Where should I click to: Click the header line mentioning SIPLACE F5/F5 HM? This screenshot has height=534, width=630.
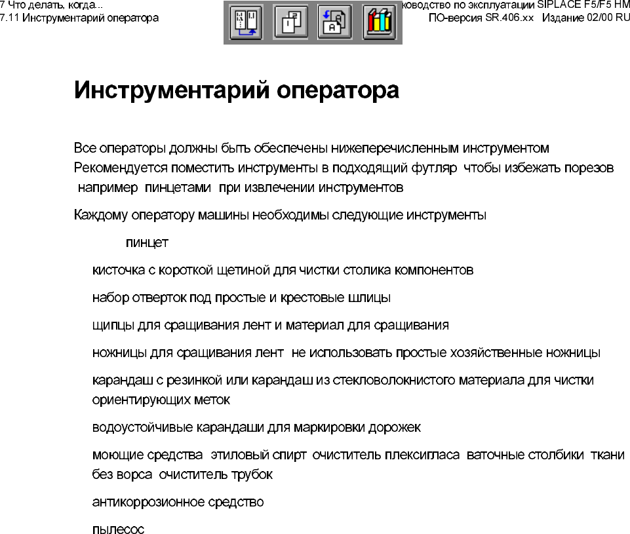(516, 5)
